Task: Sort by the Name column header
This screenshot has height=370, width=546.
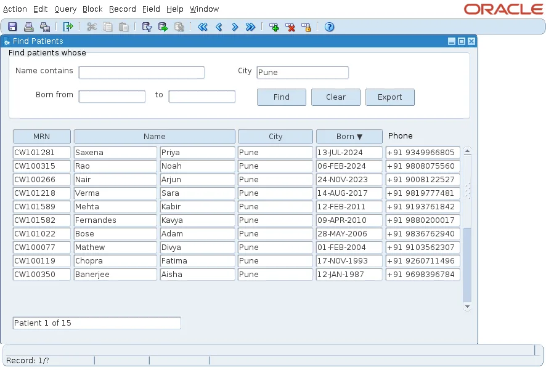Action: 155,136
